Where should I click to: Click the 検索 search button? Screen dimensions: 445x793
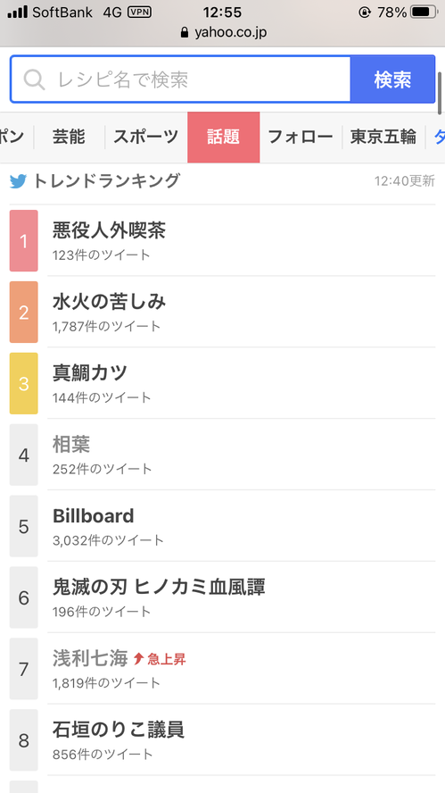pyautogui.click(x=392, y=79)
